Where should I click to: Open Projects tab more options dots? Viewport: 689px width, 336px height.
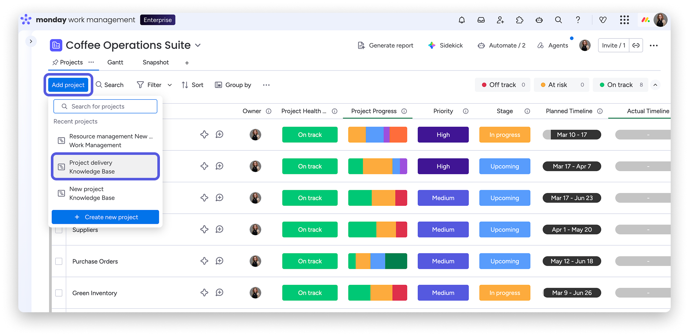[x=91, y=62]
